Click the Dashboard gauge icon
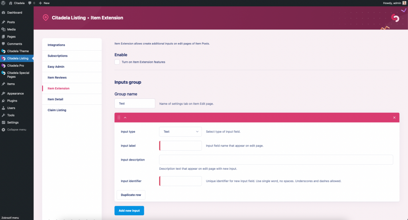Image resolution: width=408 pixels, height=220 pixels. click(3, 13)
